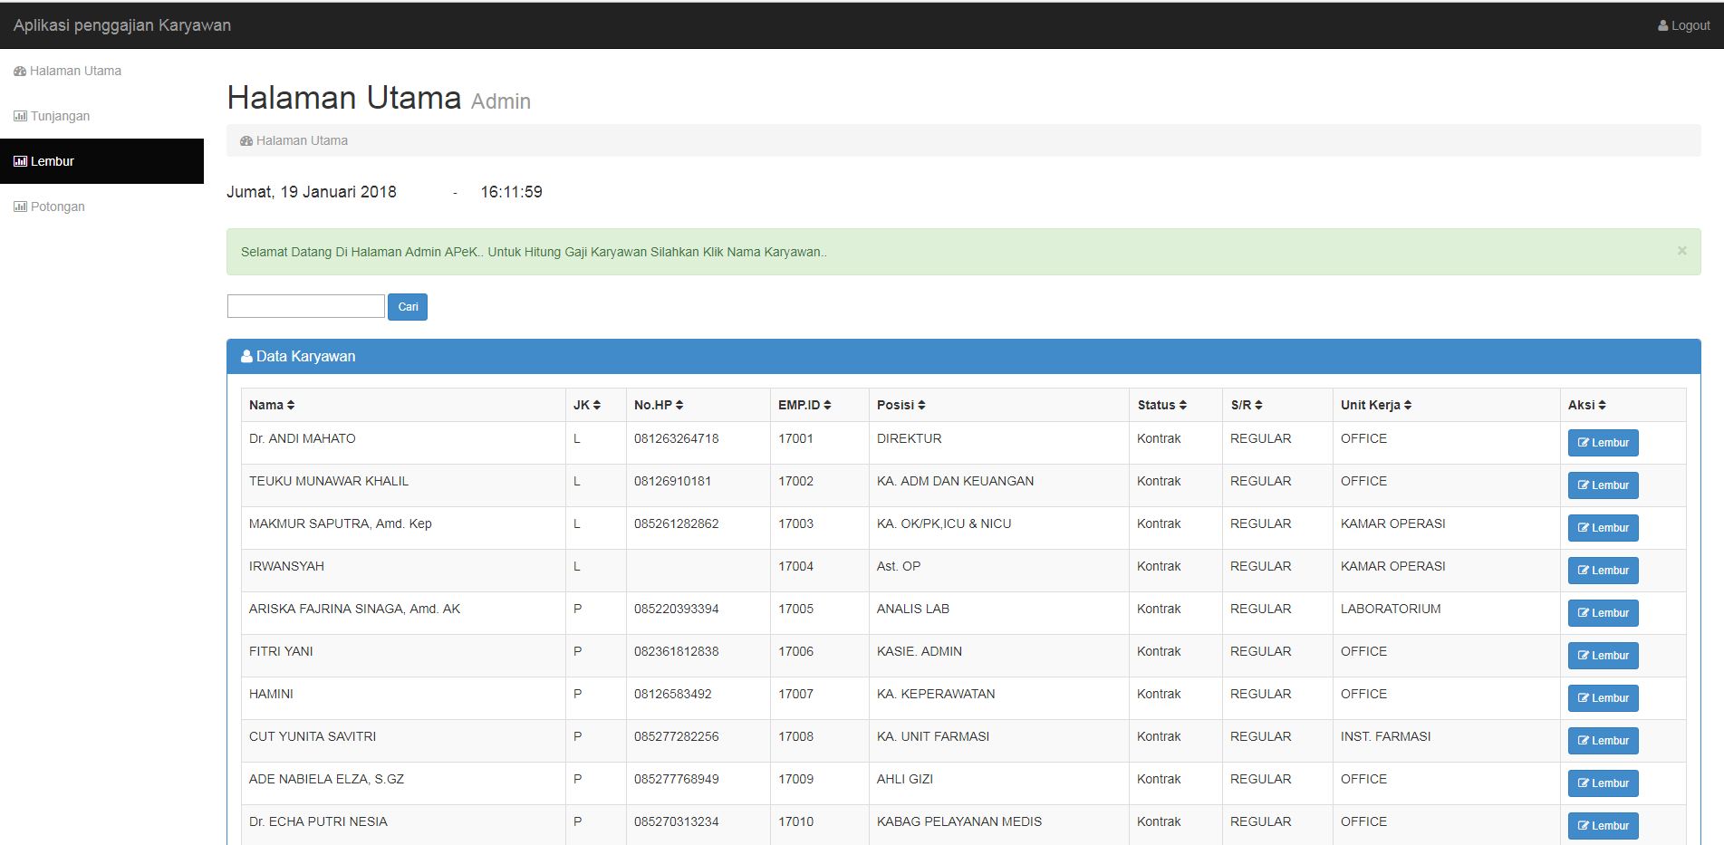Click Lembur button for Dr. ANDI MAHATO
Viewport: 1724px width, 845px height.
pos(1603,443)
